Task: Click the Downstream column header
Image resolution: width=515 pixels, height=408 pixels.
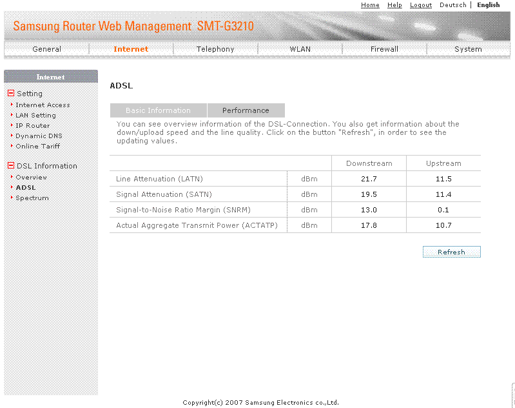Action: click(369, 163)
